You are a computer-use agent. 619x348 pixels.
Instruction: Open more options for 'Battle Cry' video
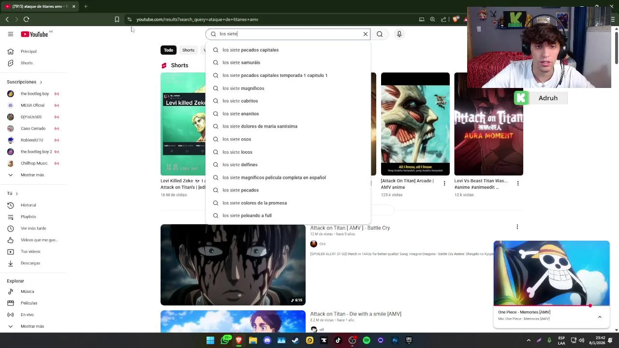[517, 227]
